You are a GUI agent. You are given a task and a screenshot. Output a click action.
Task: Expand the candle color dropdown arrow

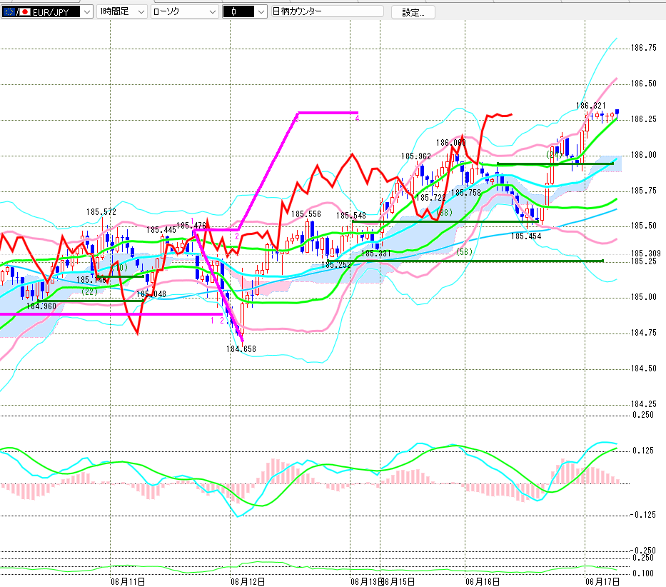261,12
